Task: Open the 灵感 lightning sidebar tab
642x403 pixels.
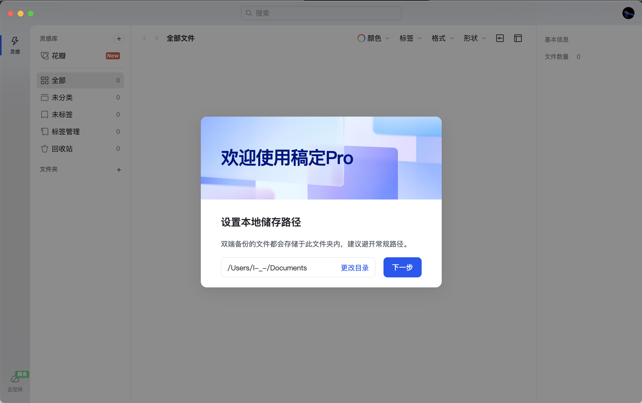Action: (15, 45)
